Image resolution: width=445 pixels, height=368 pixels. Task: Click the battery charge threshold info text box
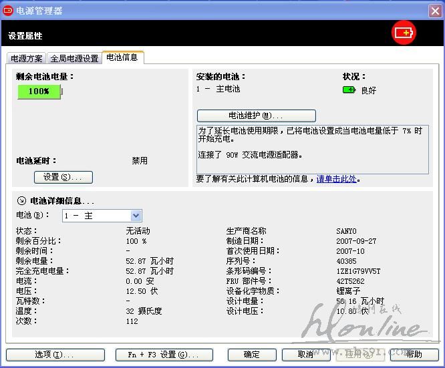pos(312,149)
